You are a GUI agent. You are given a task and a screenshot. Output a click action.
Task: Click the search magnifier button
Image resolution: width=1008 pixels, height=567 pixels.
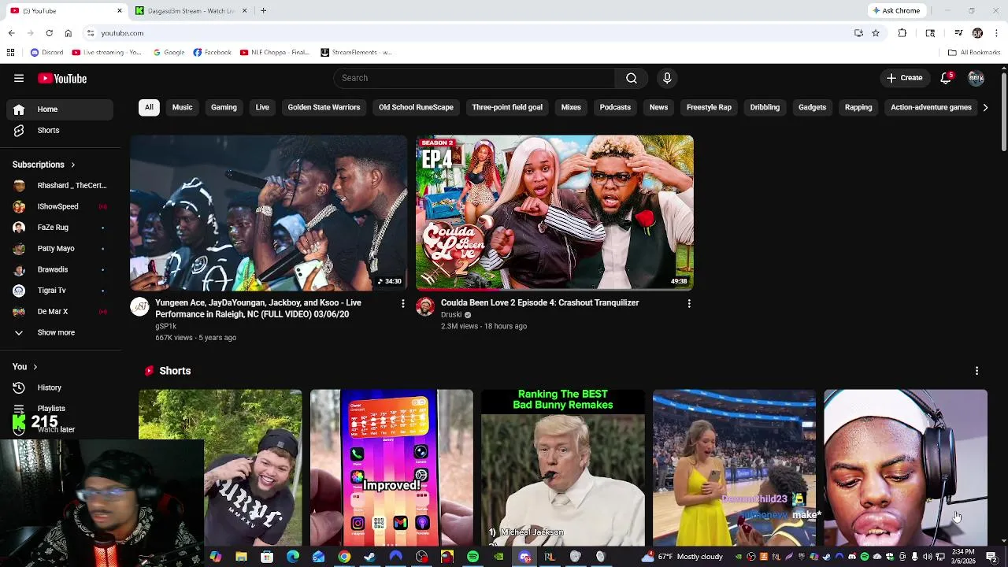point(632,78)
